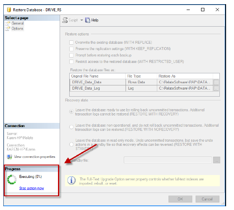The height and width of the screenshot is (210, 234).
Task: Click the Log file type cell
Action: click(x=141, y=88)
